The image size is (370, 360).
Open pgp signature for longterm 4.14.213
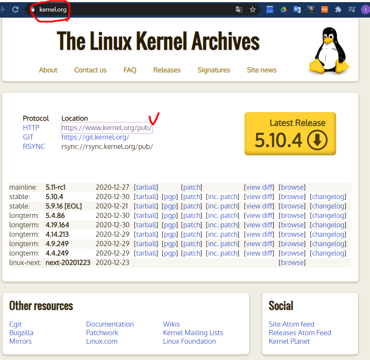[170, 235]
